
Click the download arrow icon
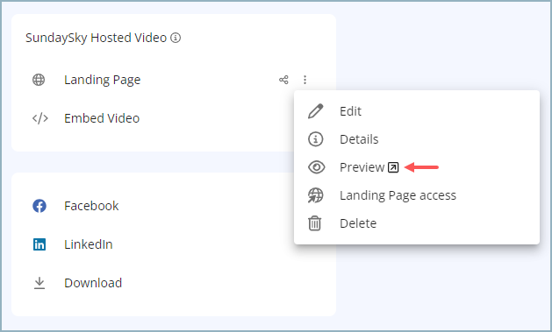click(39, 283)
